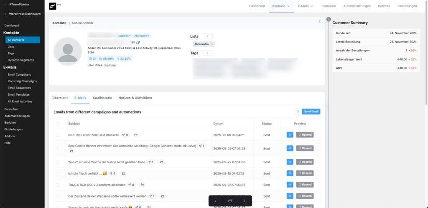Viewport: 428px width, 208px height.
Task: Click the page vertical scrollbar
Action: pos(427,53)
